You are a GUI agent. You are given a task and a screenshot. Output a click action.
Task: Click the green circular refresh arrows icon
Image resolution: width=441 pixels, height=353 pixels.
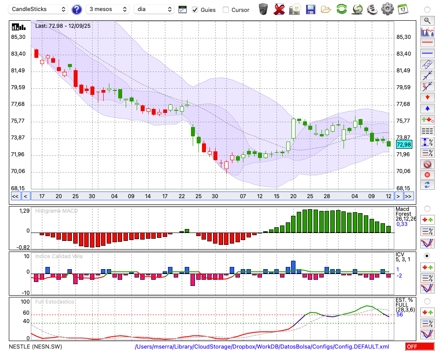pyautogui.click(x=342, y=9)
